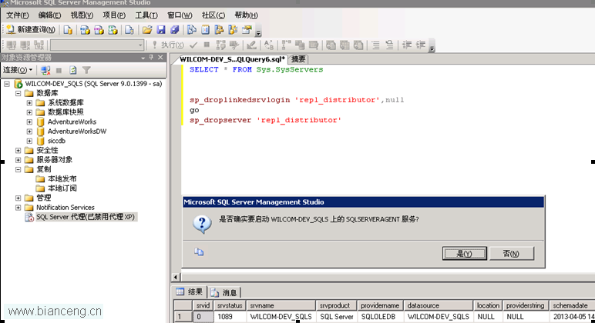This screenshot has width=595, height=323.
Task: Click the Save All icon
Action: [174, 29]
